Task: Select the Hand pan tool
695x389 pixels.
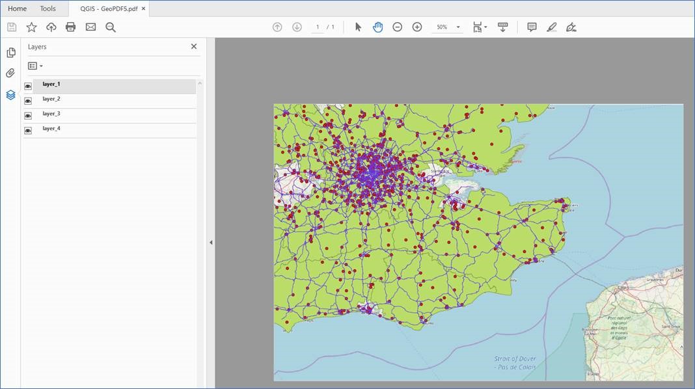Action: coord(377,27)
